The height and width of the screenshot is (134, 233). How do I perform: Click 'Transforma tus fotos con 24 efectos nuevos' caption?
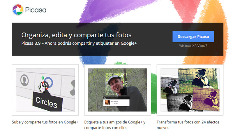click(188, 125)
